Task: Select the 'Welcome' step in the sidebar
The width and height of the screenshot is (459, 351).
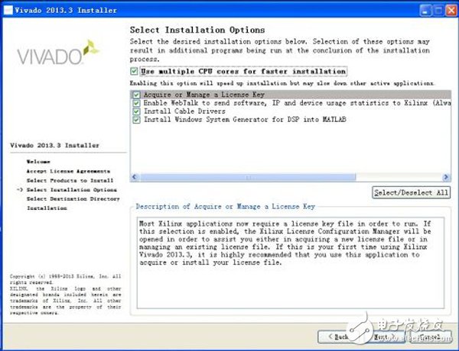Action: pyautogui.click(x=38, y=162)
